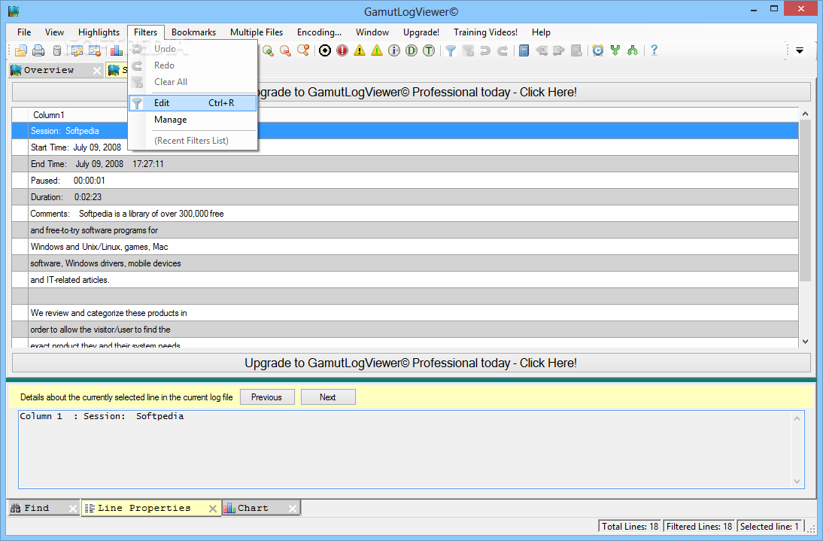The image size is (823, 541).
Task: Open the Multiple Files menu
Action: [256, 32]
